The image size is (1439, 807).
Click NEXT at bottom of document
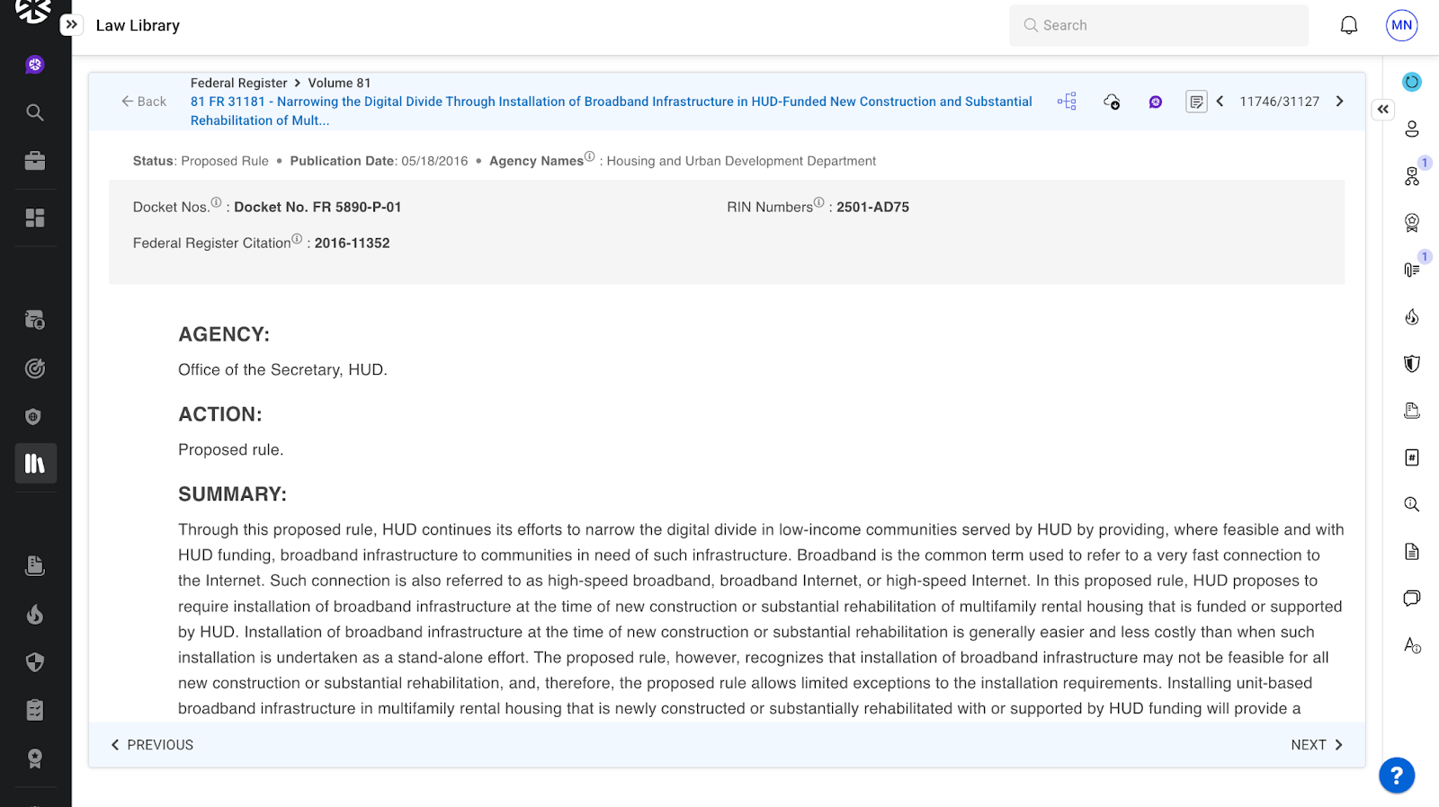[x=1316, y=745]
